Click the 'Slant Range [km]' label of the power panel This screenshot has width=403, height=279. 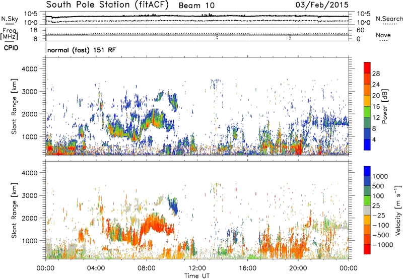tap(14, 106)
